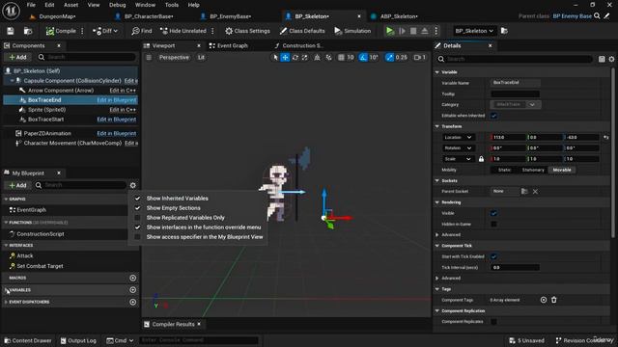Image resolution: width=618 pixels, height=347 pixels.
Task: Browse to asset in Content Browser icon
Action: (28, 31)
